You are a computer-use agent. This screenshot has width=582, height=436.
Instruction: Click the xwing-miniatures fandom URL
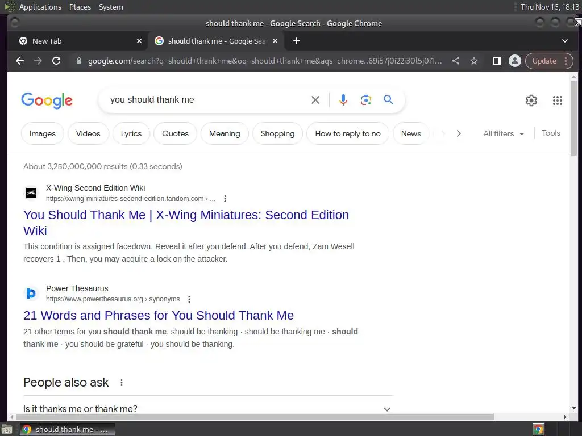pos(130,199)
